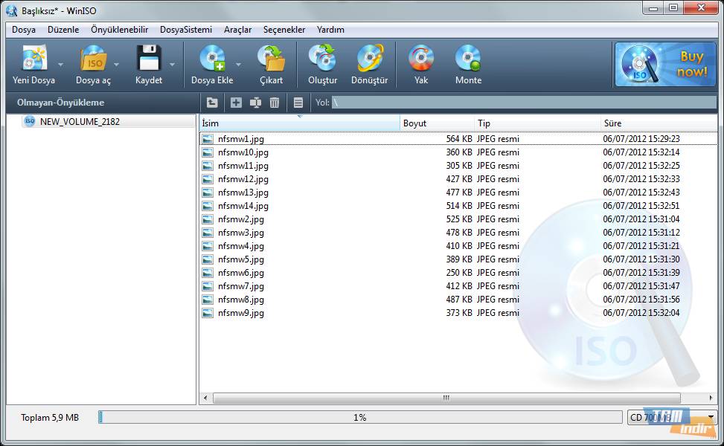Click the Dosya aç folder icon
This screenshot has width=724, height=446.
point(93,59)
